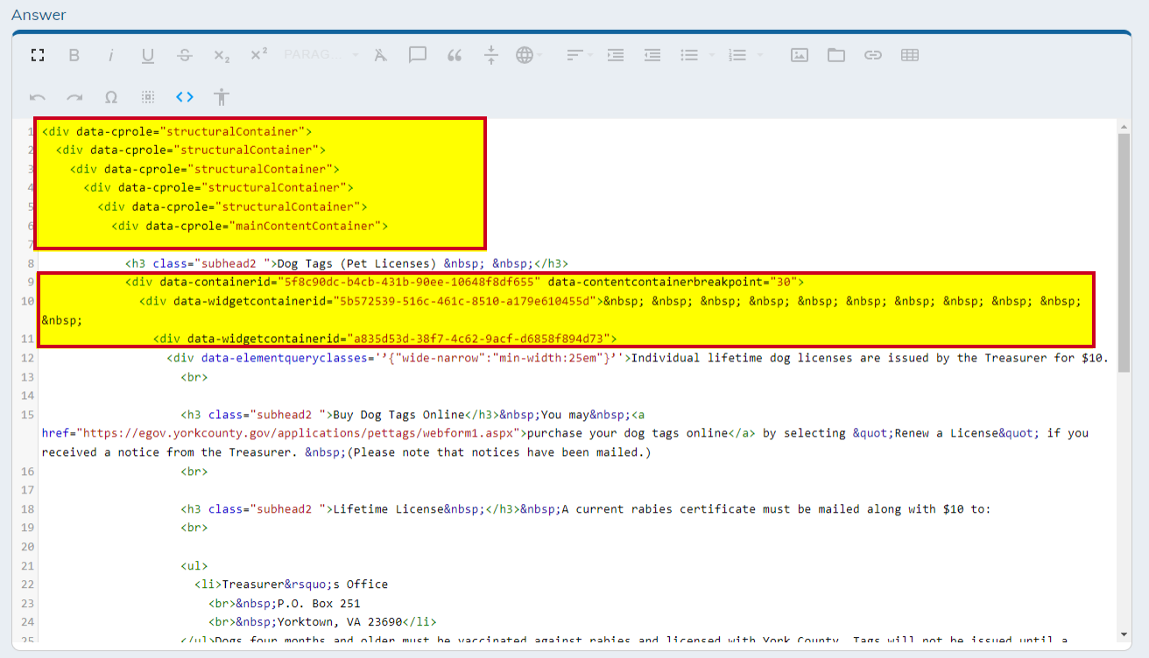The height and width of the screenshot is (658, 1149).
Task: Decrease paragraph indent
Action: [x=652, y=55]
